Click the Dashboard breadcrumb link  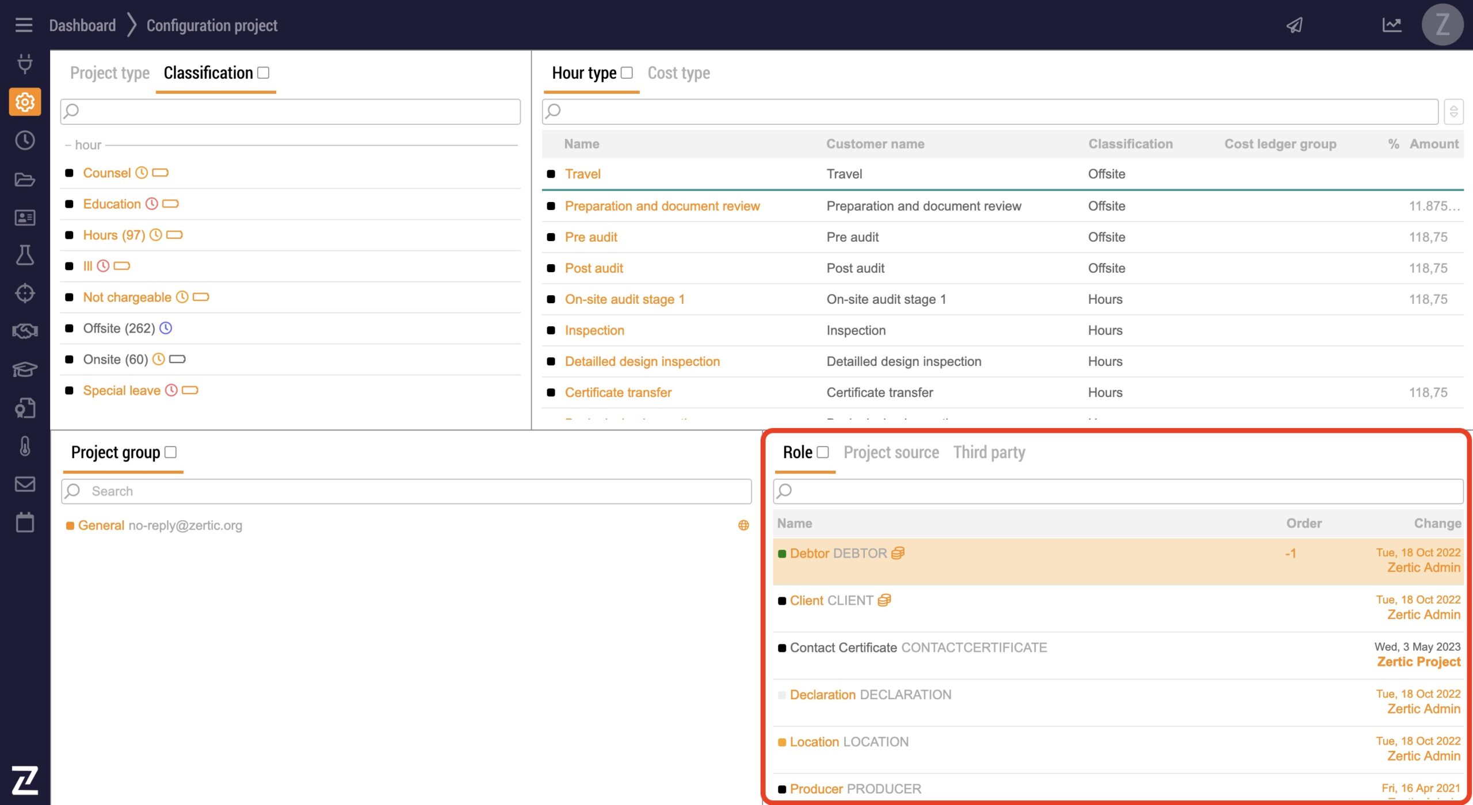(82, 25)
